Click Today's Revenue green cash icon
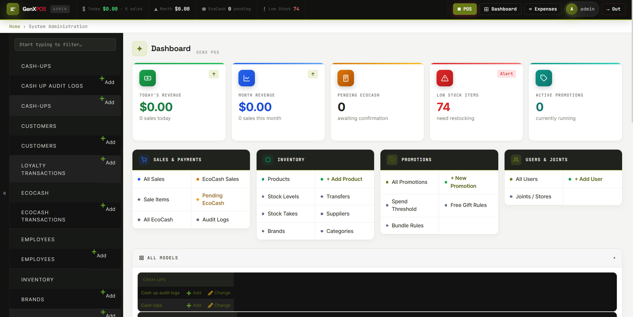Viewport: 633px width, 317px height. [x=148, y=78]
